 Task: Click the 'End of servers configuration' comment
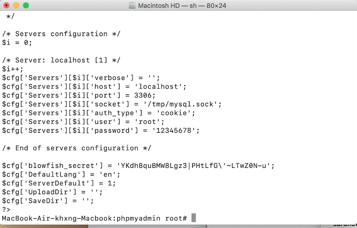[x=76, y=148]
